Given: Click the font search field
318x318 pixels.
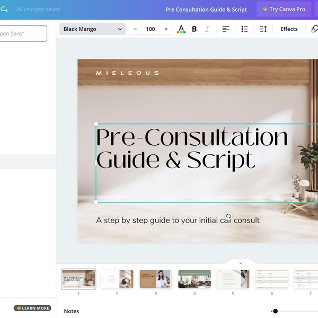Looking at the screenshot, I should point(23,33).
